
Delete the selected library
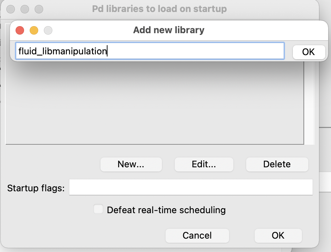tap(277, 164)
